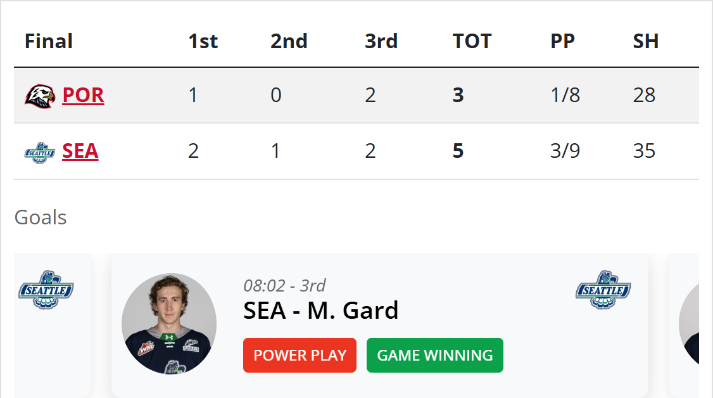Click the TOT column header

pos(472,41)
